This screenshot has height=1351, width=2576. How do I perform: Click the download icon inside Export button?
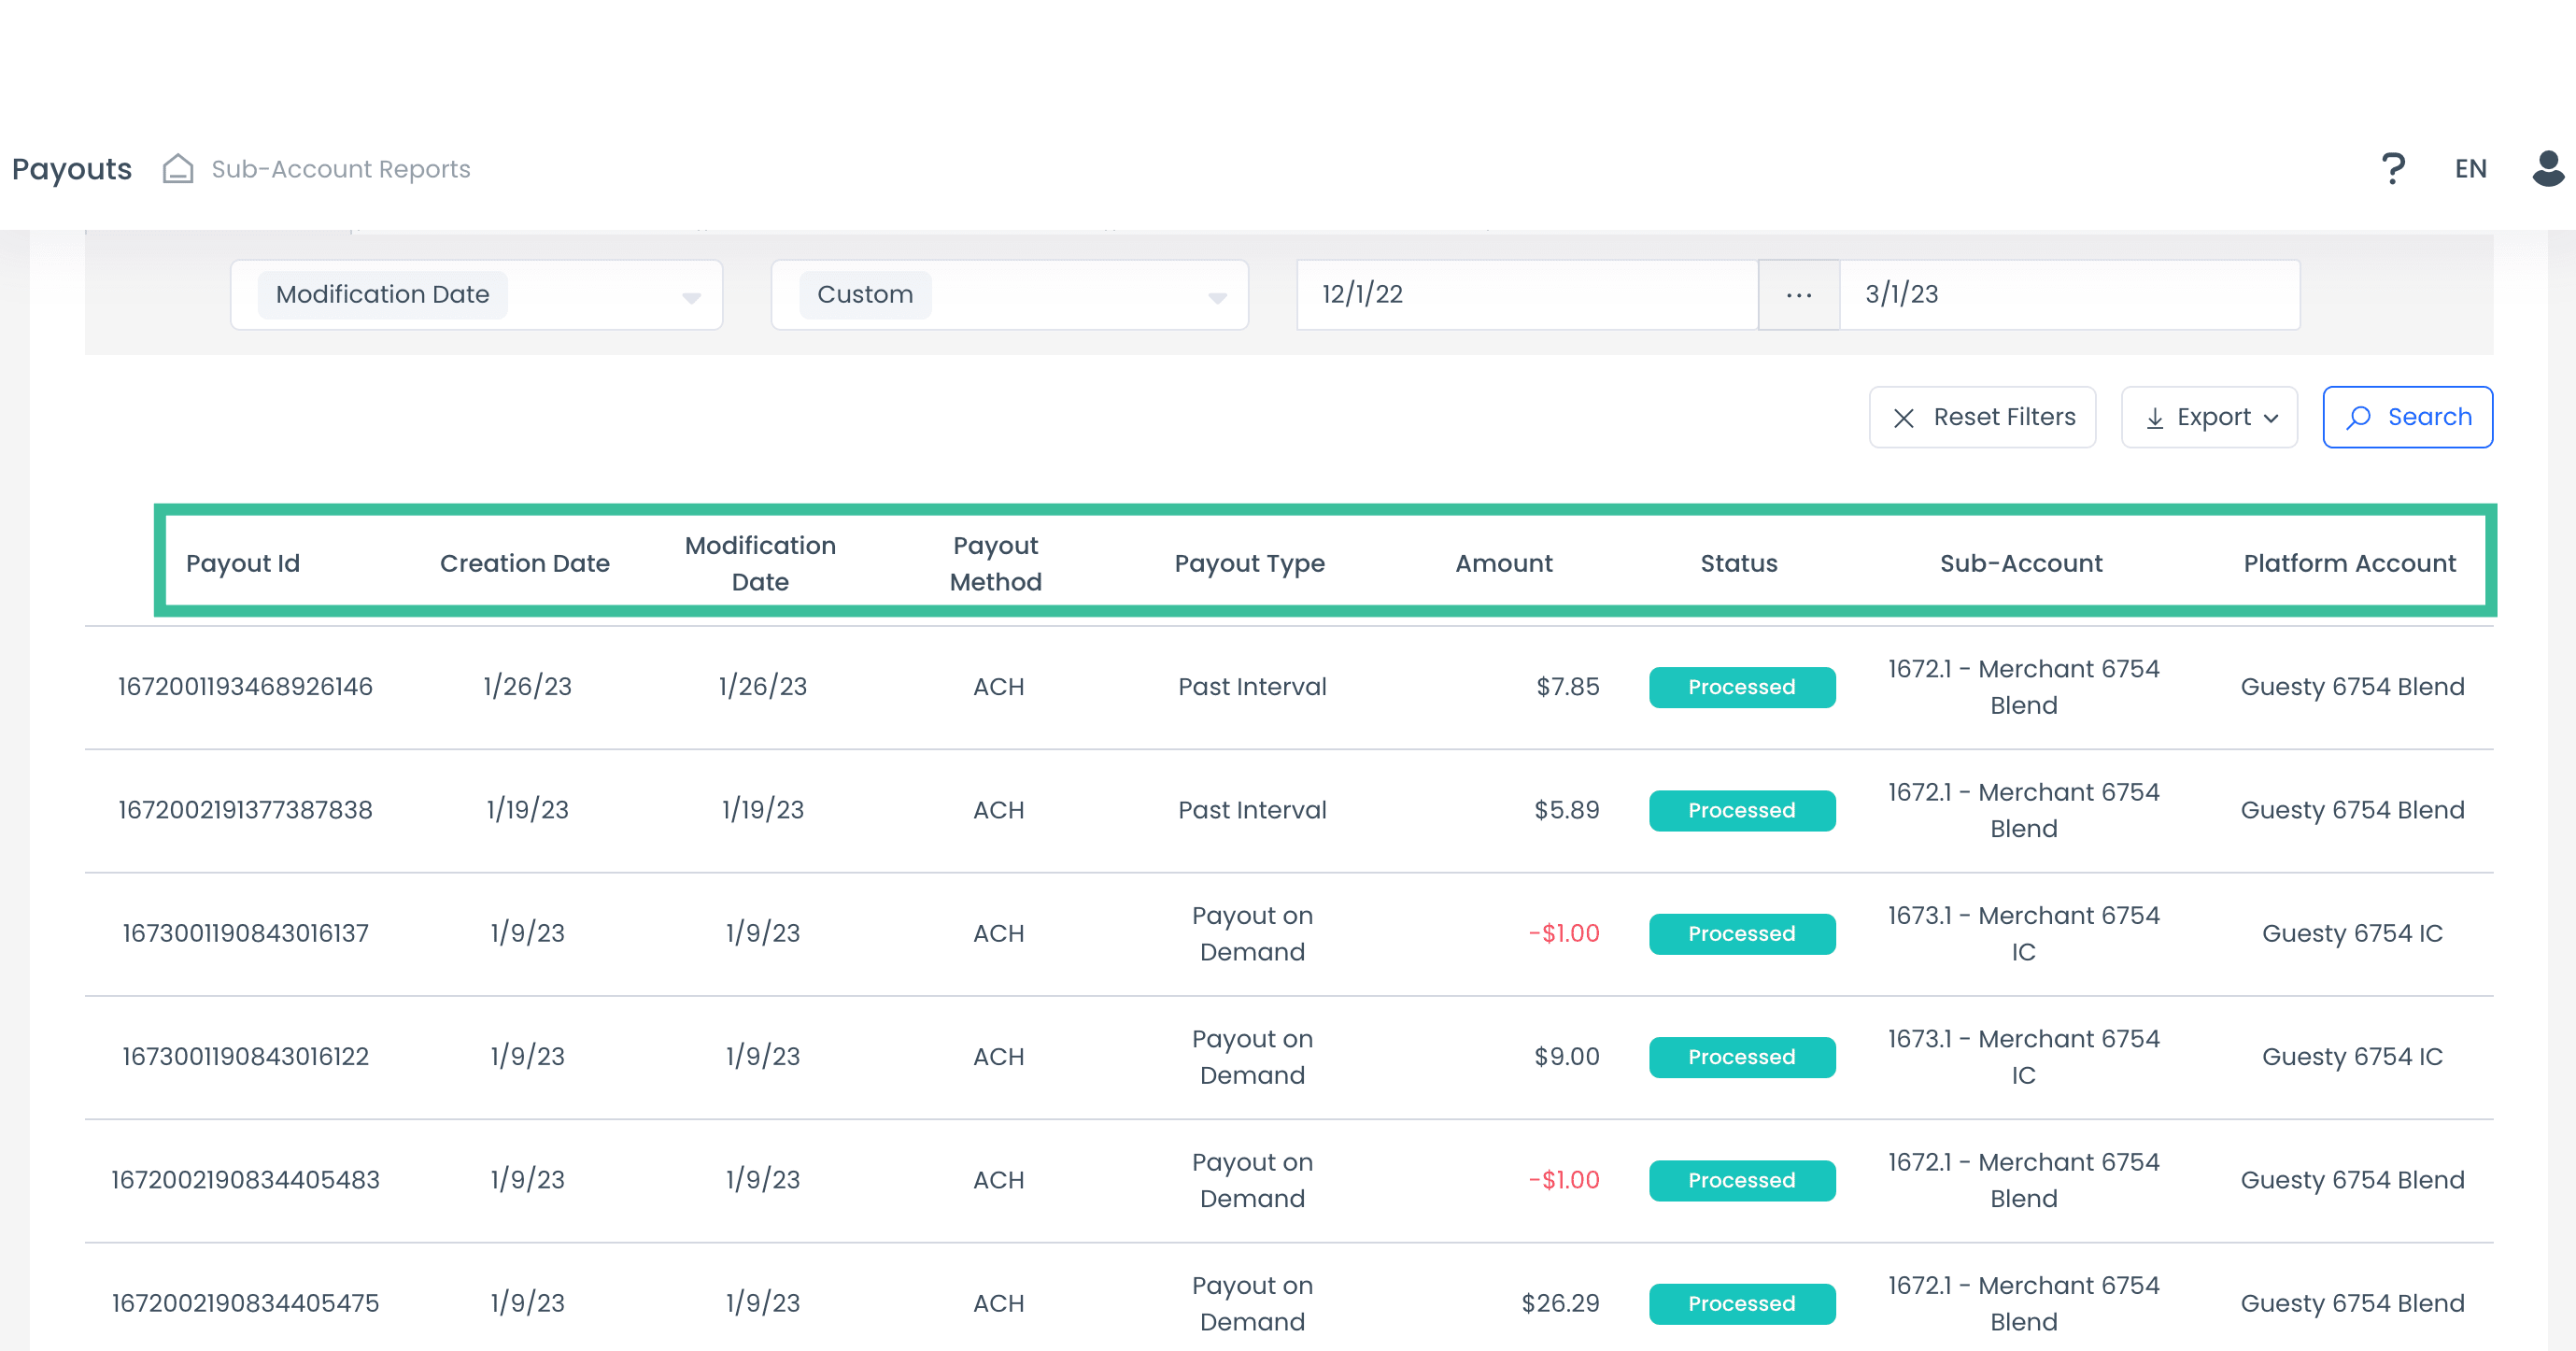[2156, 417]
